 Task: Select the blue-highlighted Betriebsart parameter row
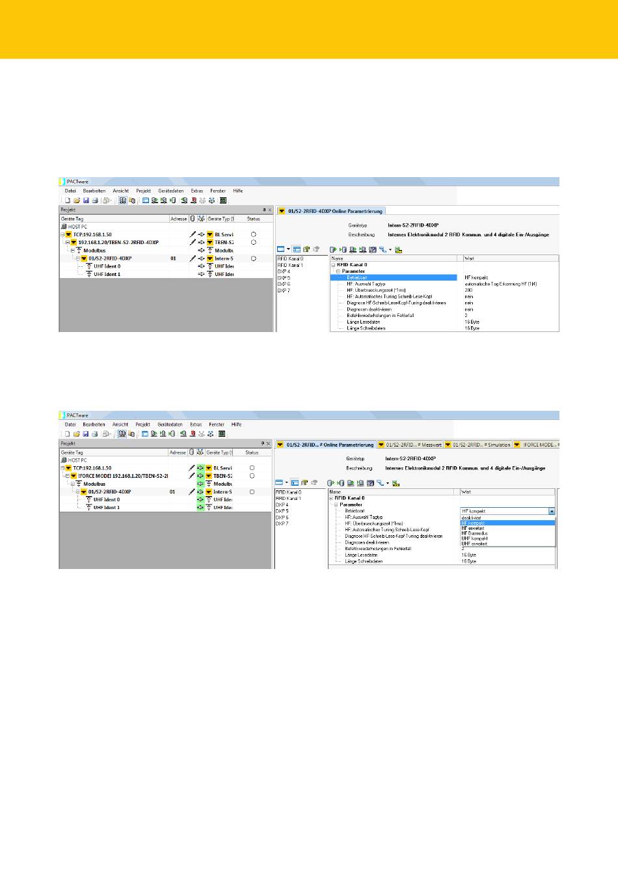[x=394, y=277]
